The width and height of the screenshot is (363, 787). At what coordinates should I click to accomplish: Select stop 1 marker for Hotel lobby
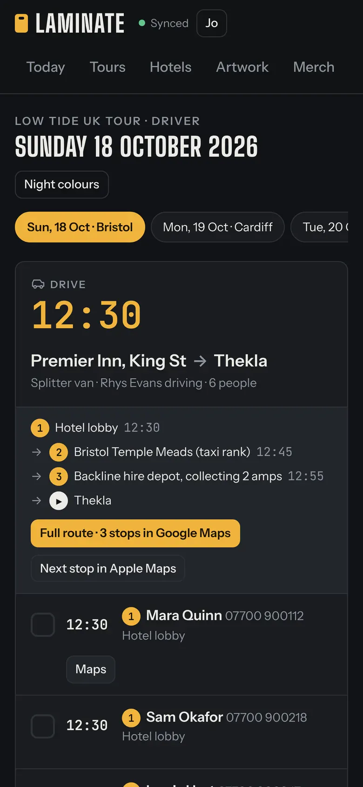pyautogui.click(x=40, y=428)
